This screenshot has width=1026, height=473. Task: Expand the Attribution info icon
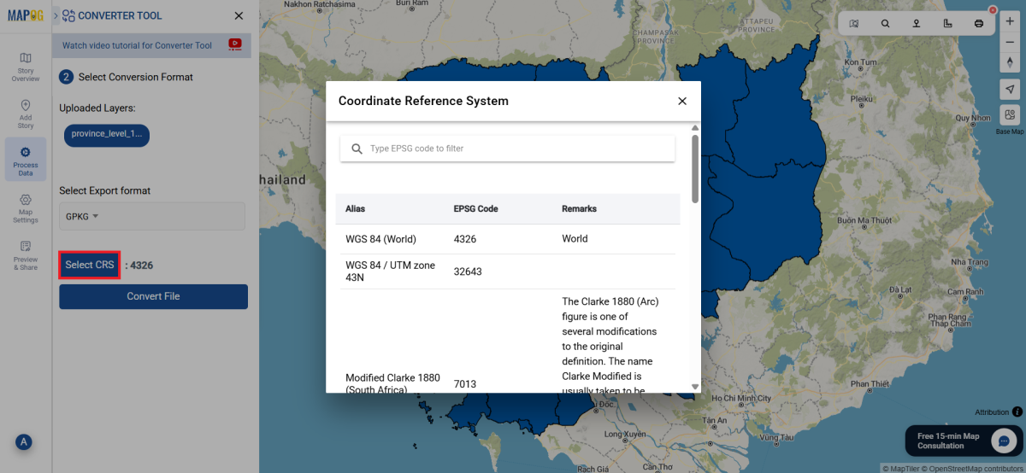(x=1017, y=412)
